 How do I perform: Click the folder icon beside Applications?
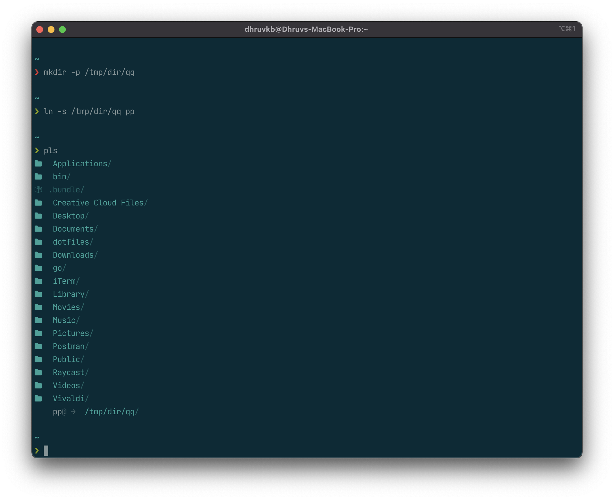click(38, 164)
